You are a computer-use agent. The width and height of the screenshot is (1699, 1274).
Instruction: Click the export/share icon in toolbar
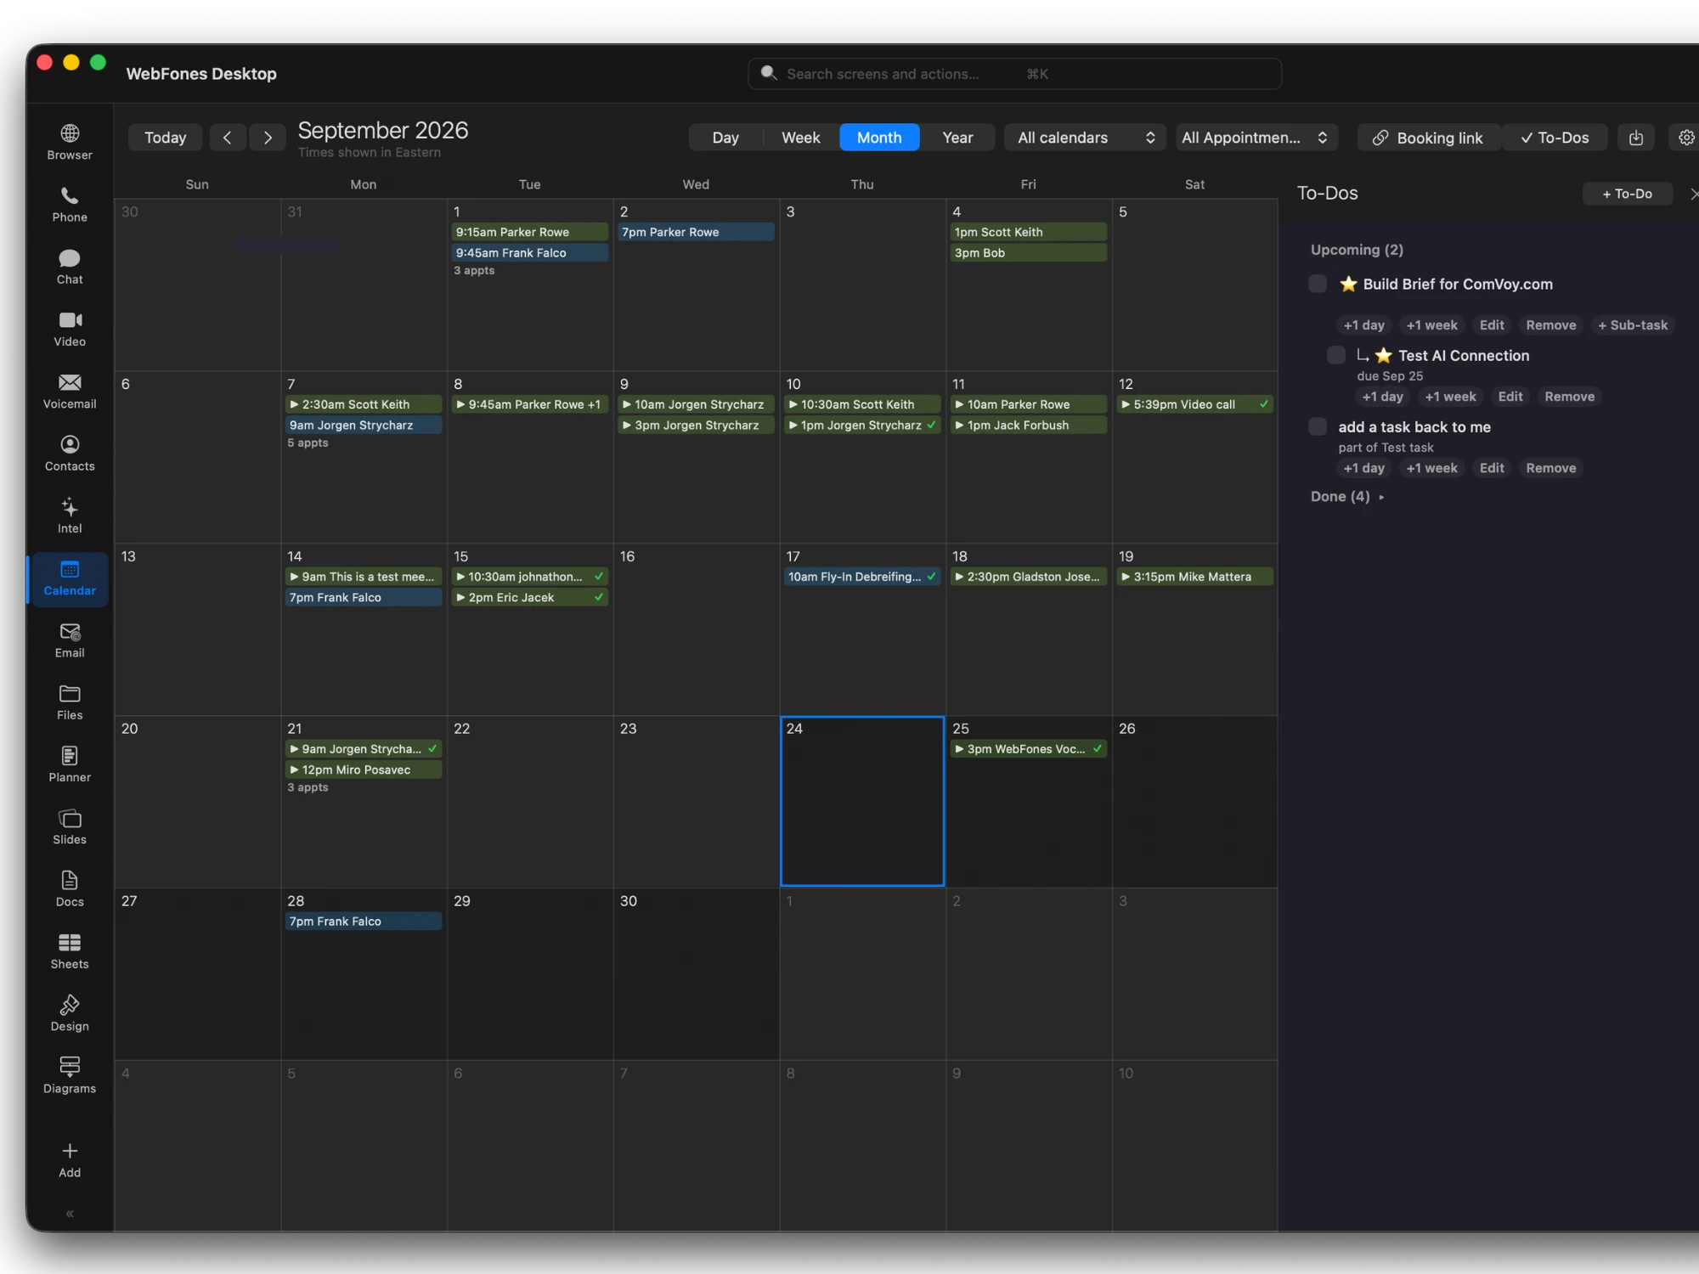tap(1636, 138)
